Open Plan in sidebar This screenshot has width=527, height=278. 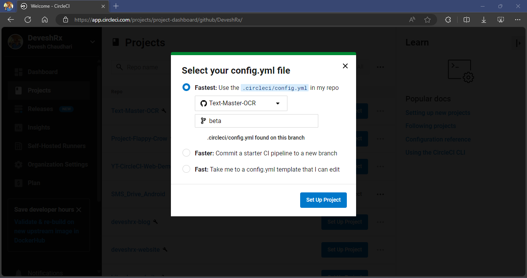coord(49,183)
